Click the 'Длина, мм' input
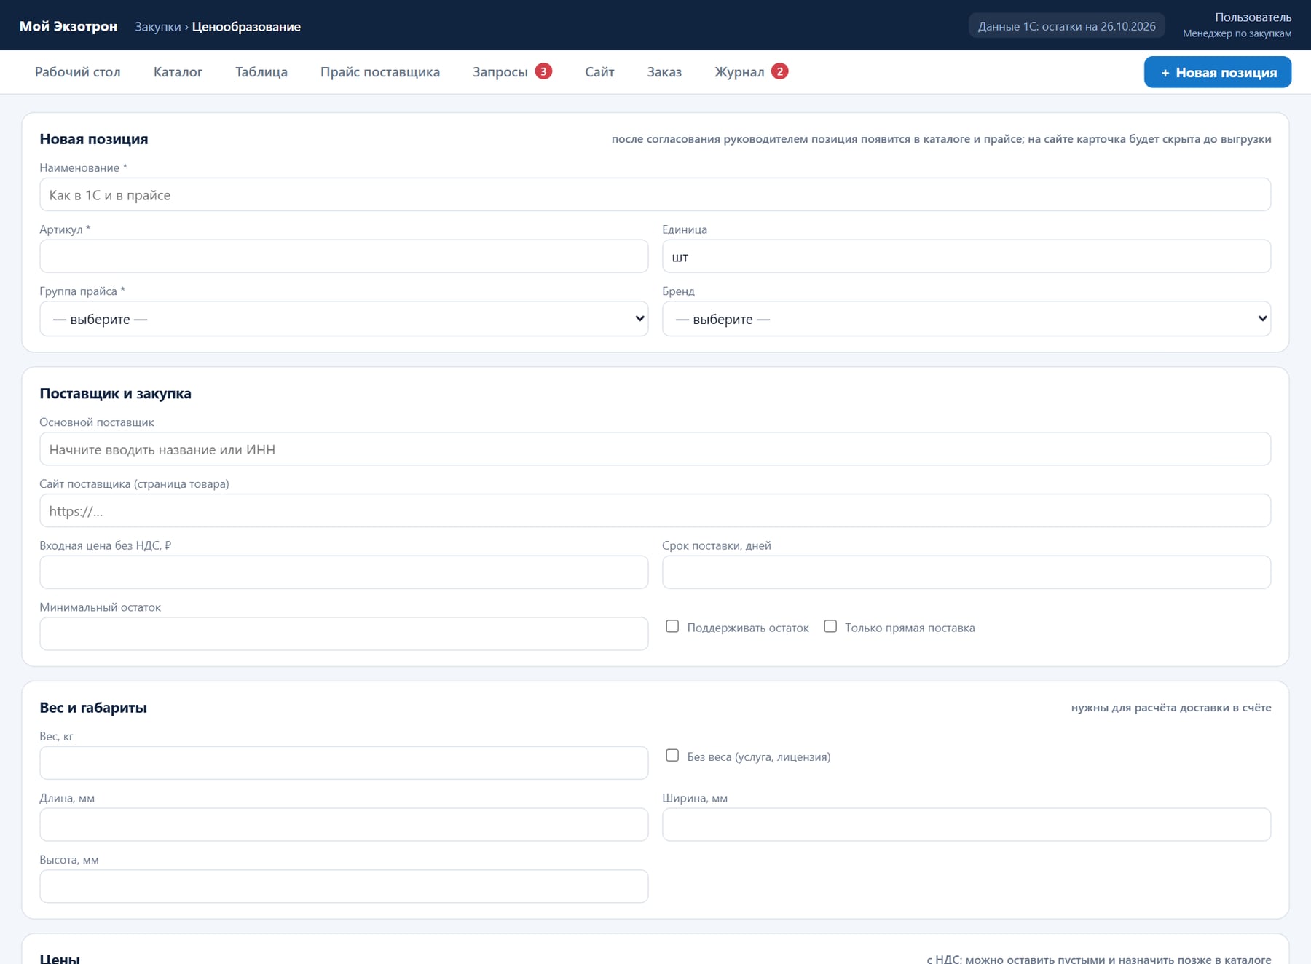 coord(344,824)
